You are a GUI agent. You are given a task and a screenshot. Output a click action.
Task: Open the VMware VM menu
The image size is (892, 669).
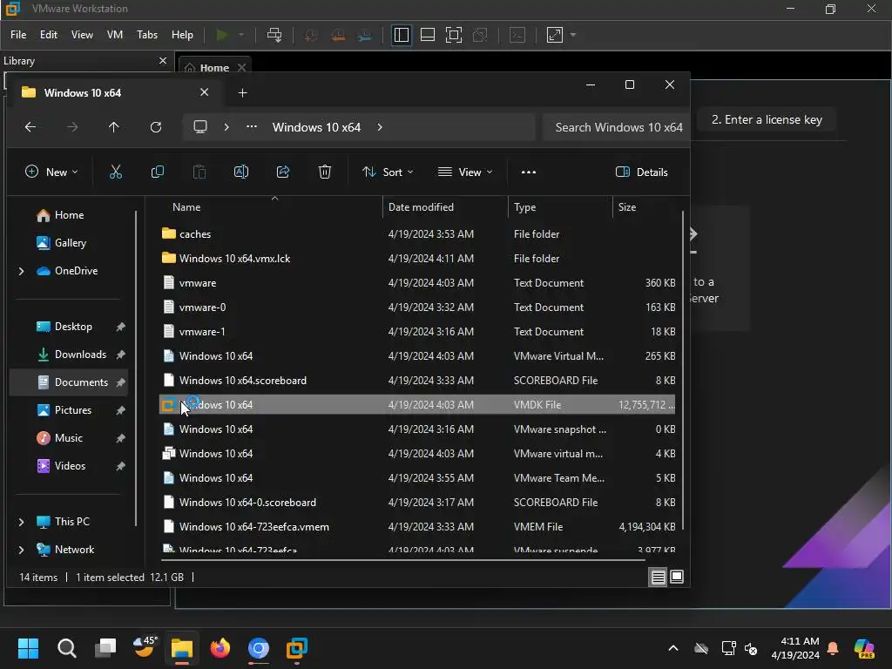(115, 35)
